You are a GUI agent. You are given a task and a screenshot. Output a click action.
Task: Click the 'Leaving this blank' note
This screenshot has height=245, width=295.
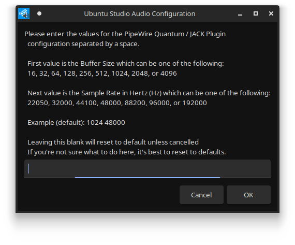tap(113, 142)
